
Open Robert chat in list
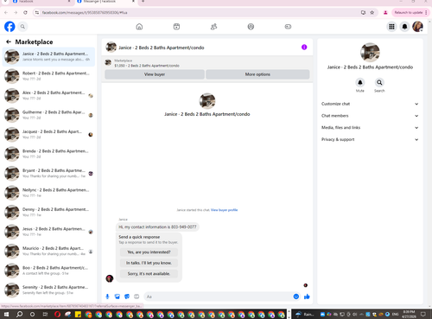(x=48, y=76)
